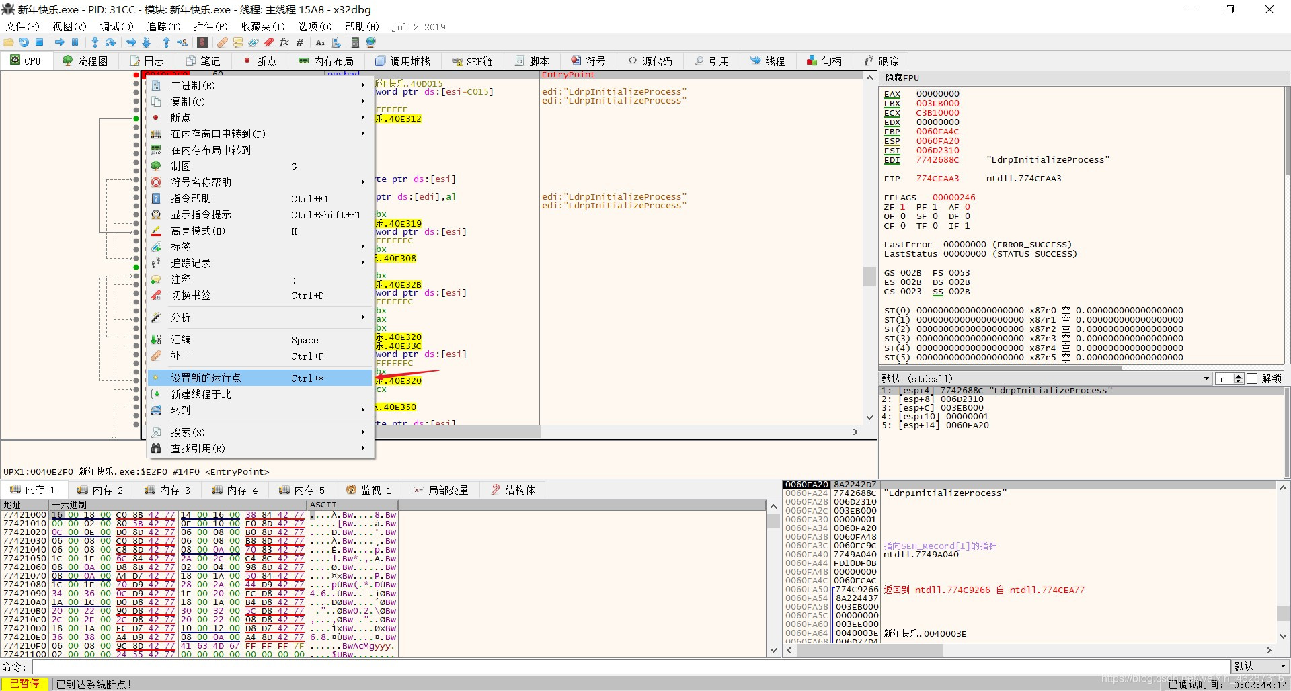The height and width of the screenshot is (691, 1291).
Task: Click the run arrow icon in toolbar
Action: click(x=59, y=42)
